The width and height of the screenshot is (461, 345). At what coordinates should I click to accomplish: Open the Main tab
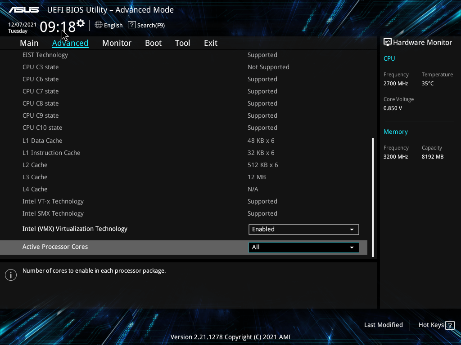pyautogui.click(x=29, y=43)
